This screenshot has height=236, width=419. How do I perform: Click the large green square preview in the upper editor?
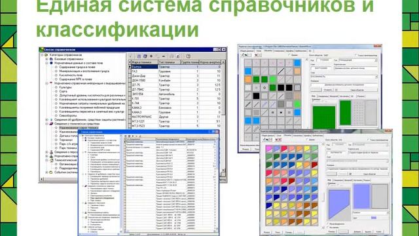coord(324,117)
